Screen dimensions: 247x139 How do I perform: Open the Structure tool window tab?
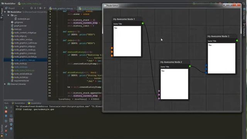[x=244, y=30]
